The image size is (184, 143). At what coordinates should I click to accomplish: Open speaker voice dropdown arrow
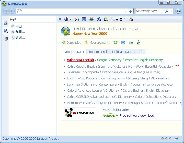[x=71, y=19]
